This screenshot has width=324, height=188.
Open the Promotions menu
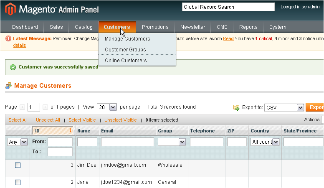click(155, 27)
